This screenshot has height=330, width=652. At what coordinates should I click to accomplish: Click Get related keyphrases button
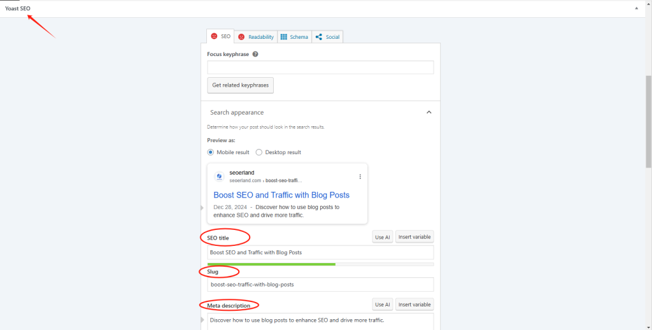pos(240,85)
